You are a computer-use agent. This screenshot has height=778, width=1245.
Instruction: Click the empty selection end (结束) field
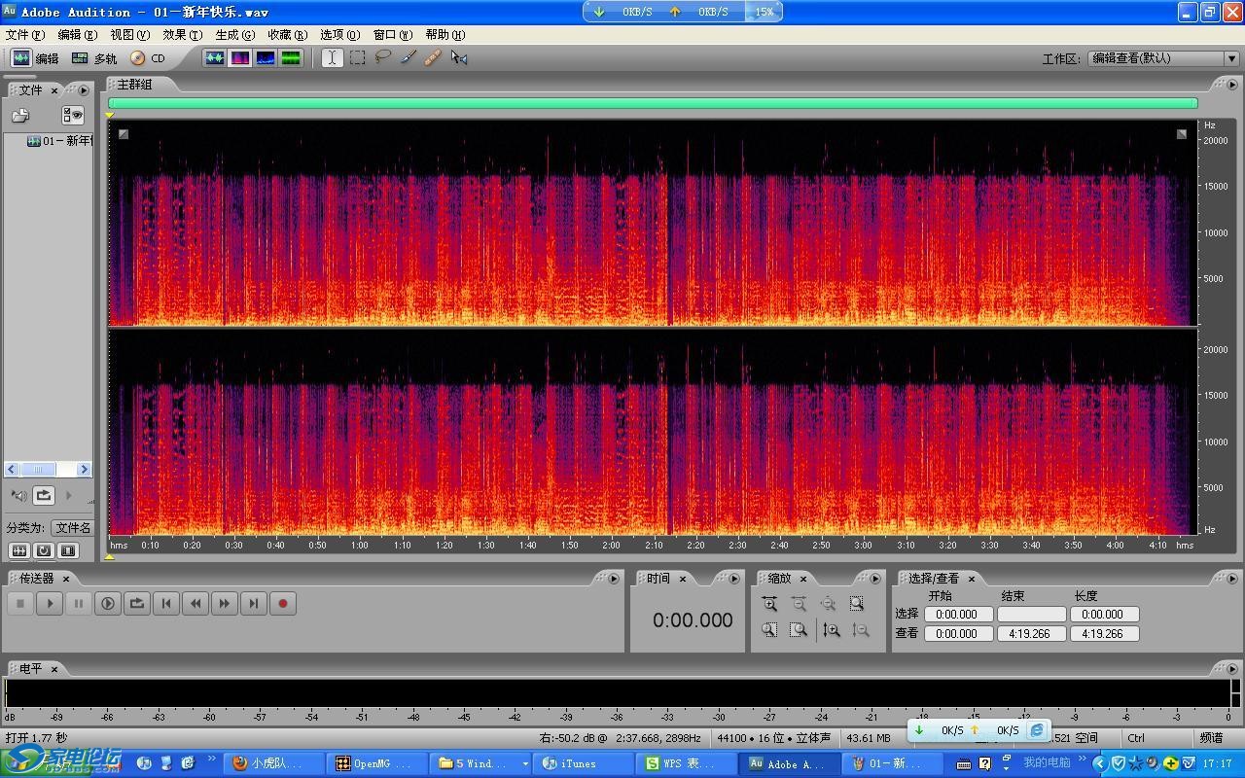(x=1031, y=615)
